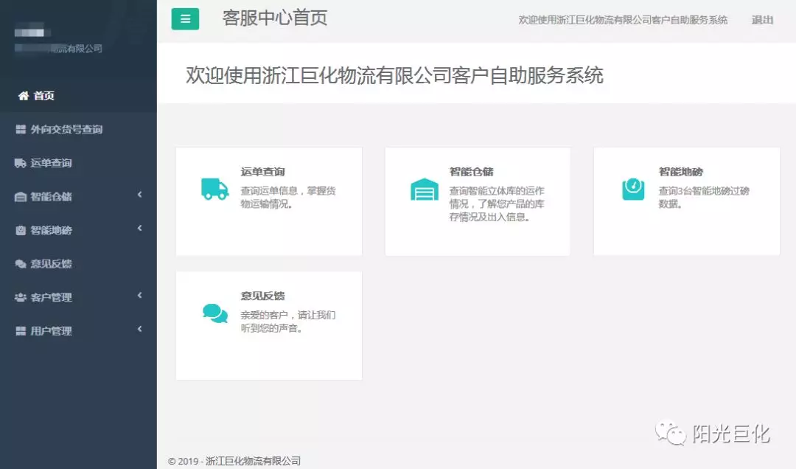Click the truck icon beside sidebar 运单查询
This screenshot has width=796, height=469.
pyautogui.click(x=21, y=163)
